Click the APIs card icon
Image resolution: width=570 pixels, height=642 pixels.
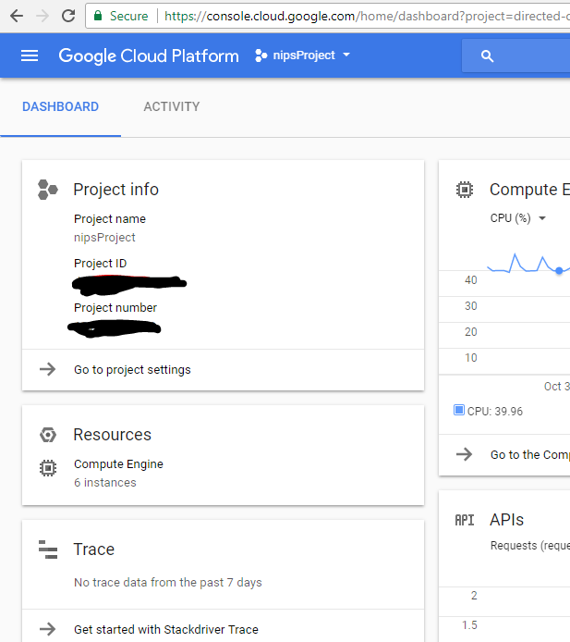[465, 521]
